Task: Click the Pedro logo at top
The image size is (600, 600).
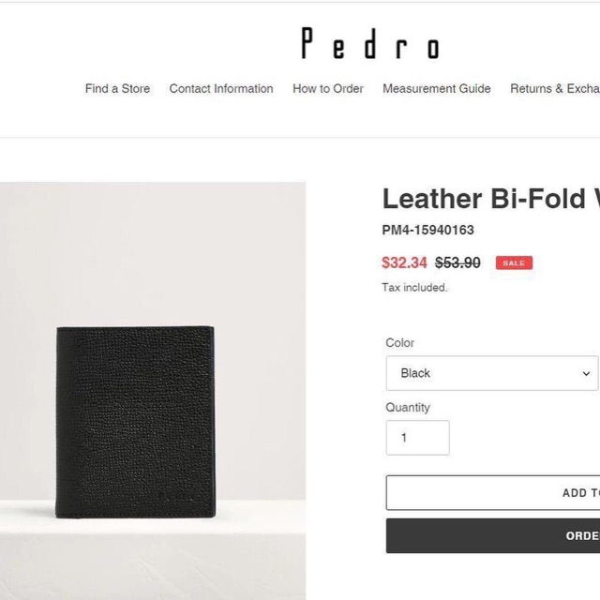Action: (369, 44)
